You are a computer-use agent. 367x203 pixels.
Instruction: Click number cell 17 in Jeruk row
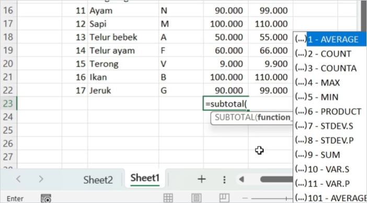[x=75, y=90]
